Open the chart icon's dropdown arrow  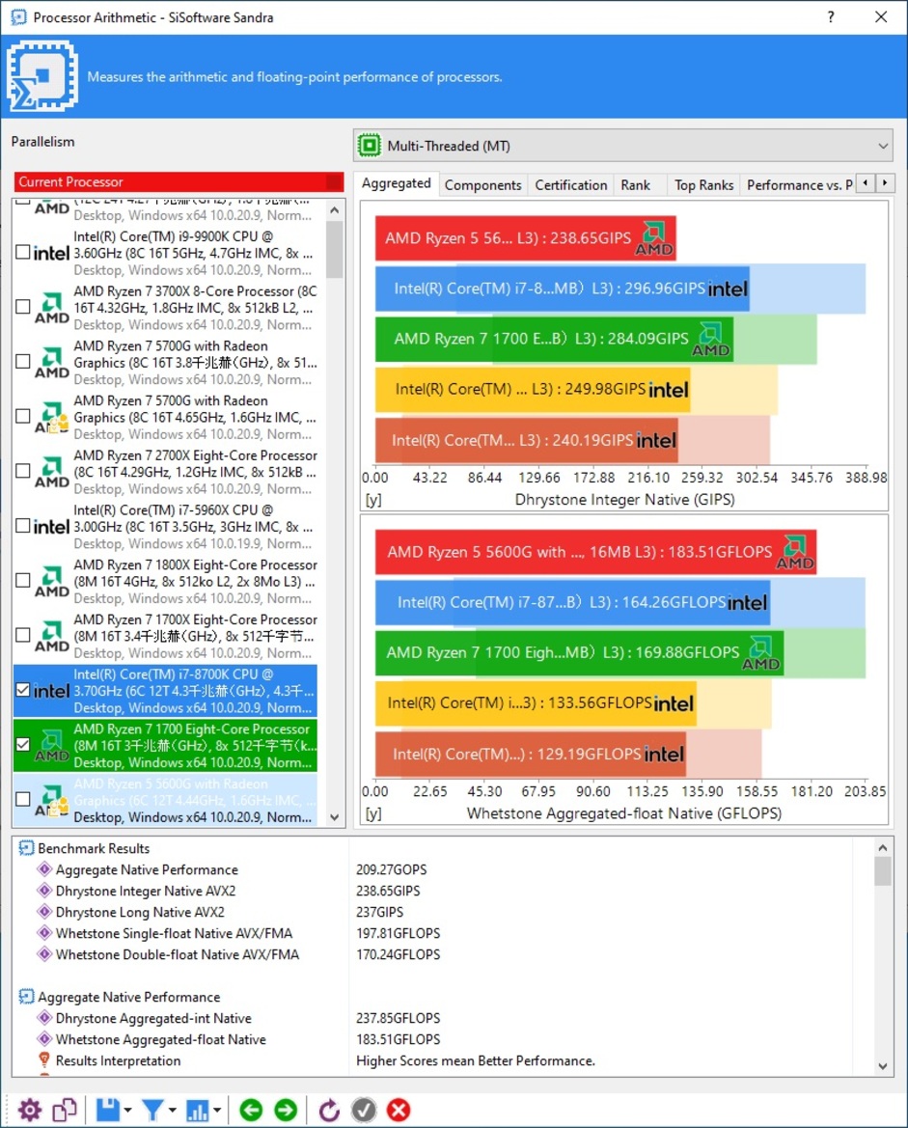coord(218,1110)
